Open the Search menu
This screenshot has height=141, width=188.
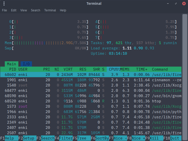pos(35,10)
